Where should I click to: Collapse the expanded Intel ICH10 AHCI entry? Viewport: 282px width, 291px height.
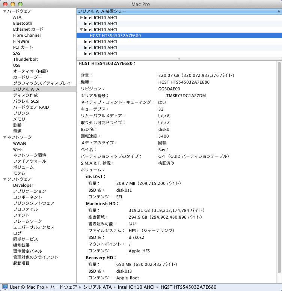(x=81, y=30)
